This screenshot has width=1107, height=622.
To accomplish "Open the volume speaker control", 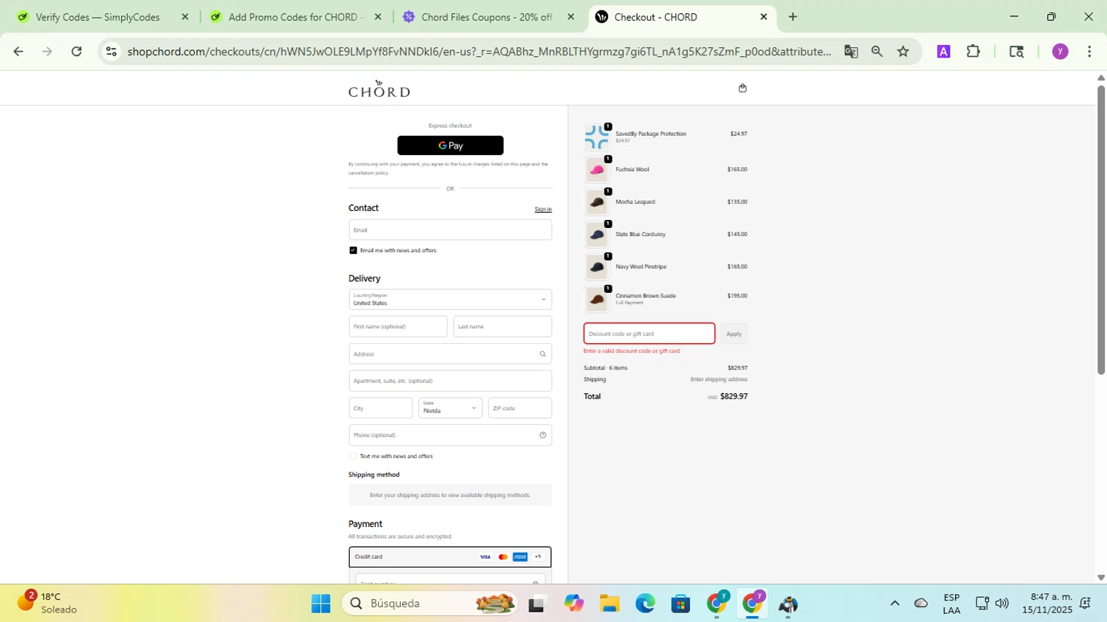I will pyautogui.click(x=1001, y=604).
